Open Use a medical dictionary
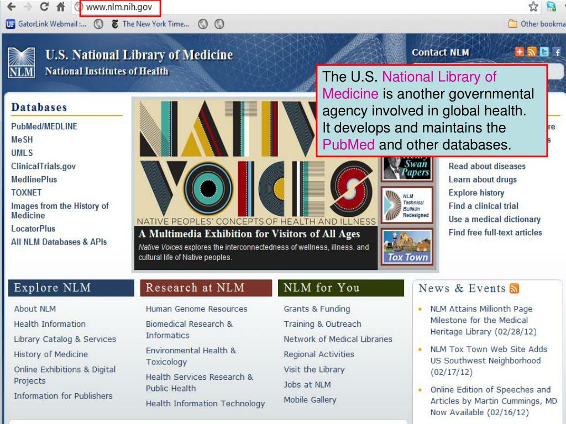The image size is (566, 424). [495, 219]
